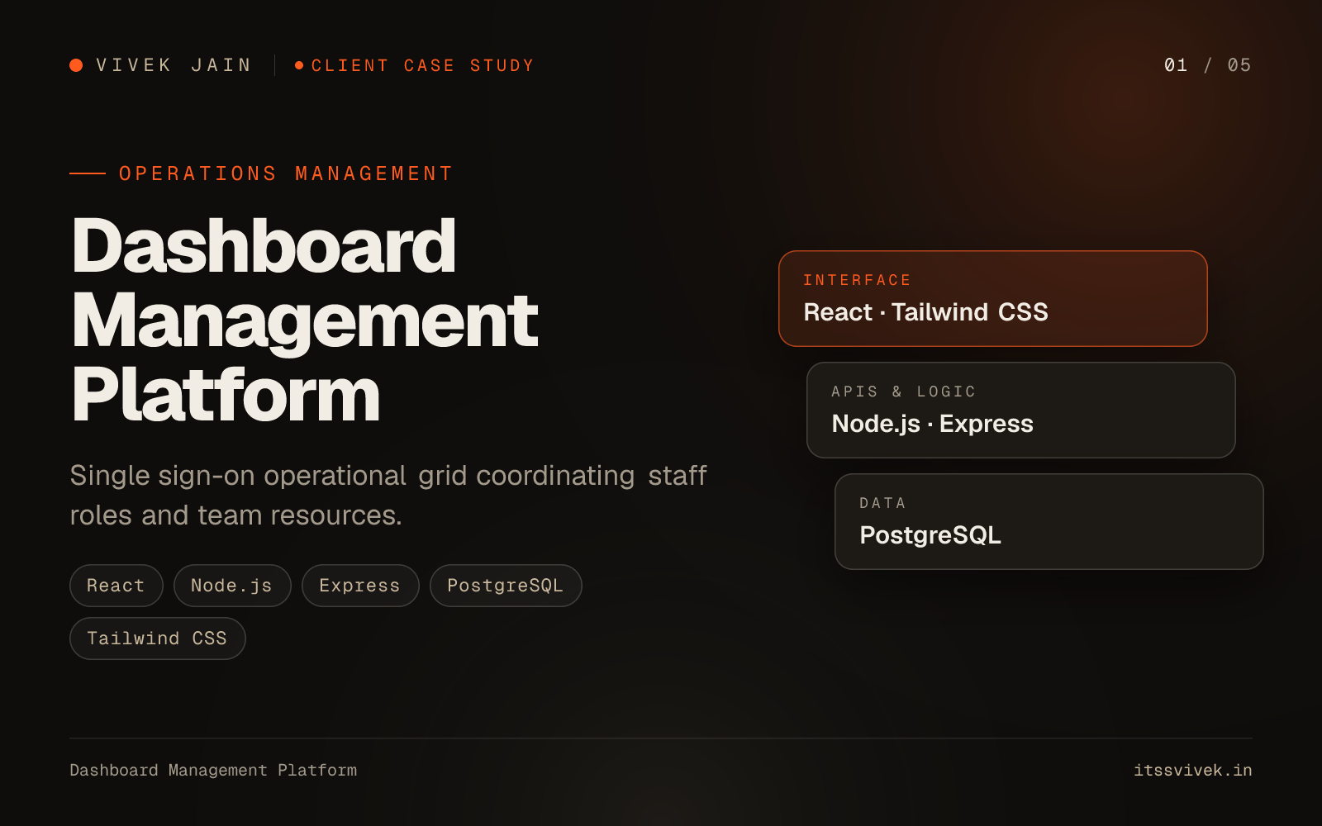Image resolution: width=1322 pixels, height=826 pixels.
Task: Select the Tailwind CSS tag pill
Action: tap(158, 638)
